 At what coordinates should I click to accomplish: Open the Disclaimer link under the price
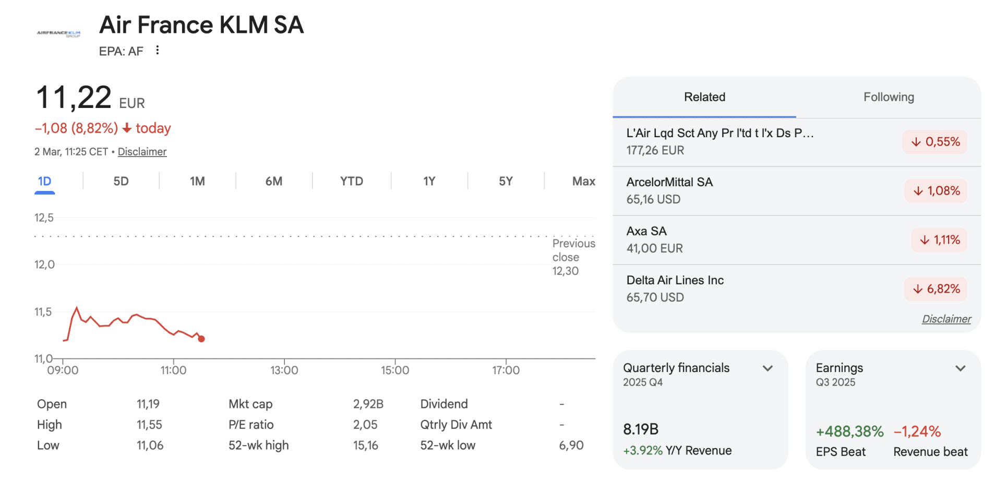142,152
